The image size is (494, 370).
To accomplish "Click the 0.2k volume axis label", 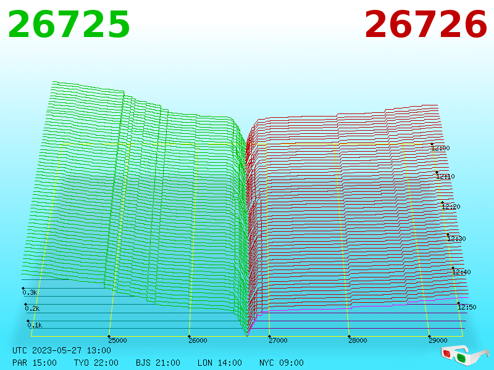I will (33, 309).
